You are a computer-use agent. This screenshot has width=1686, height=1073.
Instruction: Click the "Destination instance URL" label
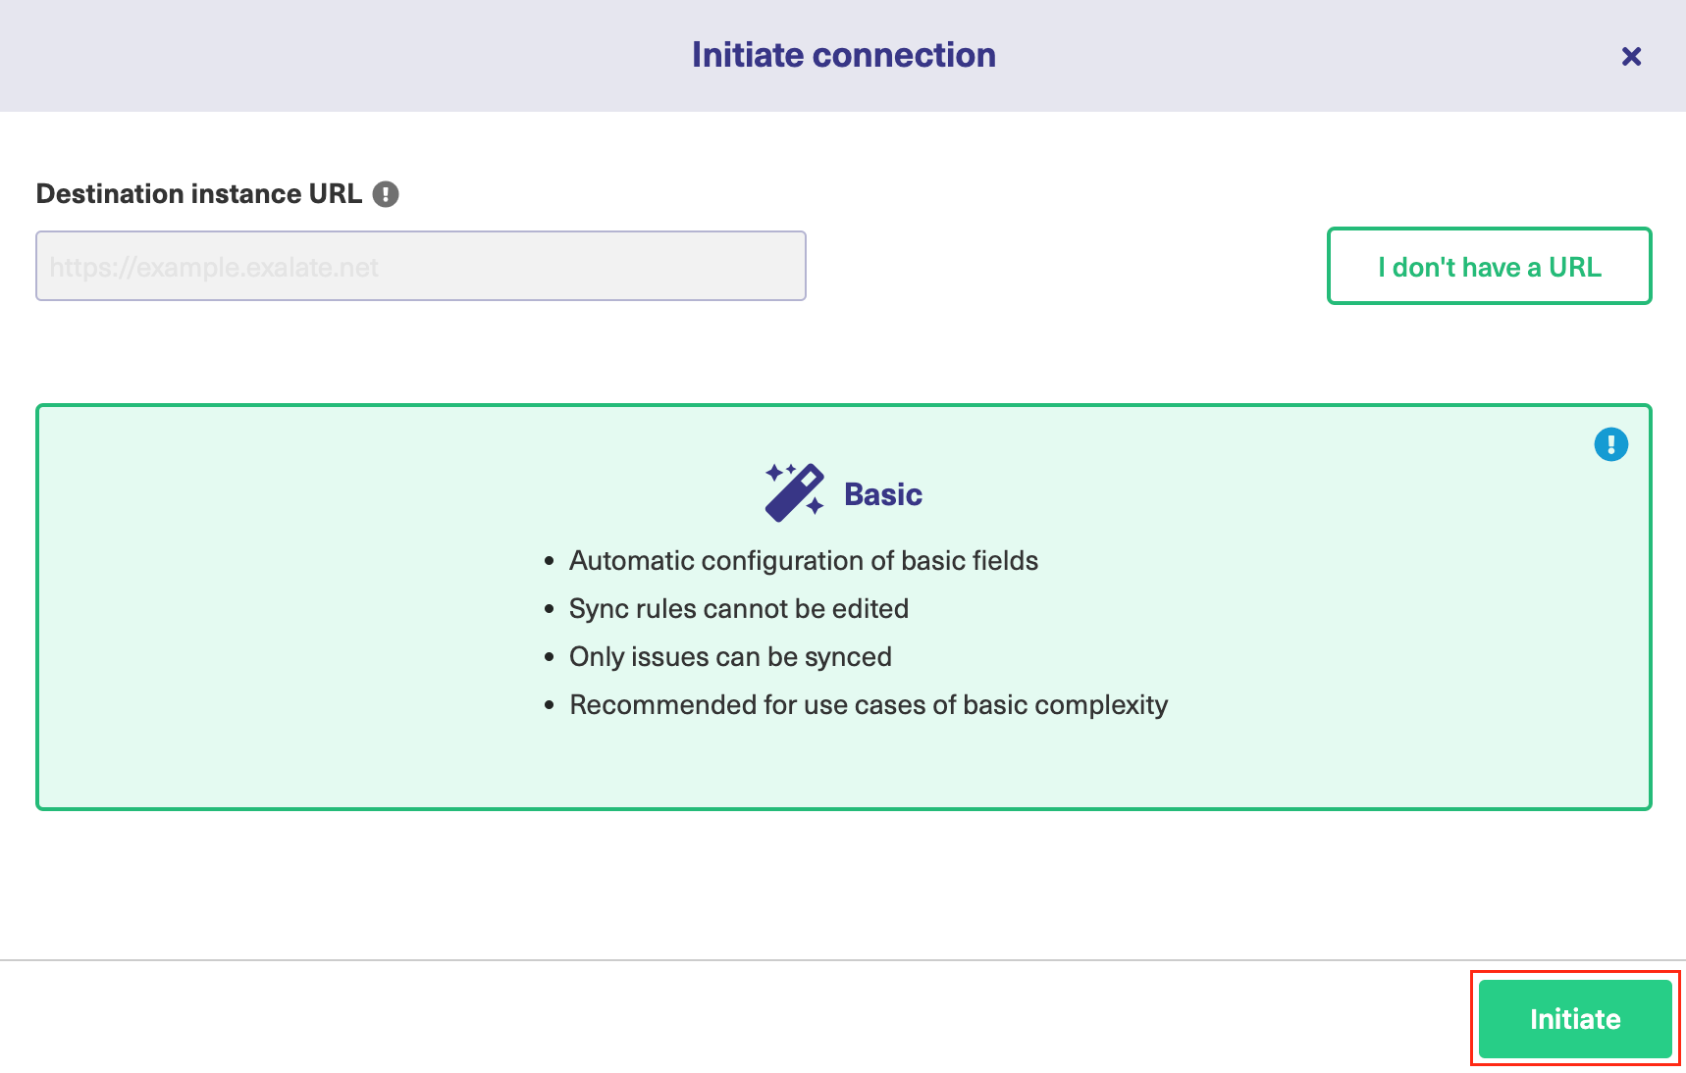click(x=199, y=194)
